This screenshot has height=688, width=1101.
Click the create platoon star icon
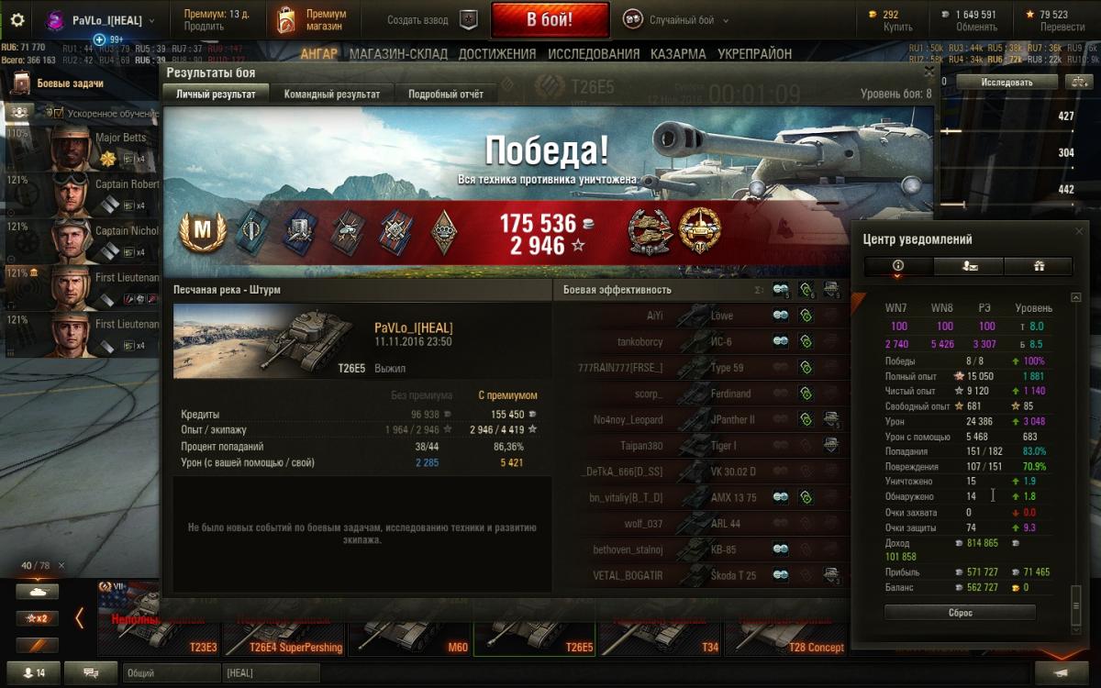[x=468, y=19]
